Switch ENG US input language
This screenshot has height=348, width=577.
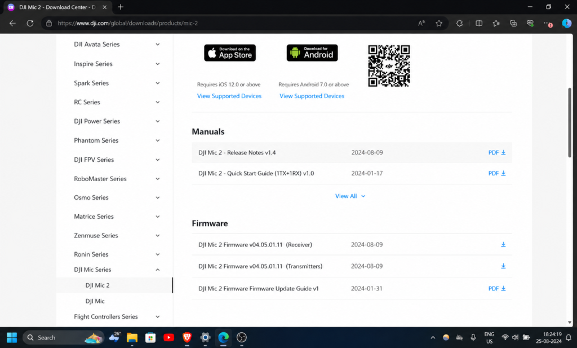pos(489,338)
